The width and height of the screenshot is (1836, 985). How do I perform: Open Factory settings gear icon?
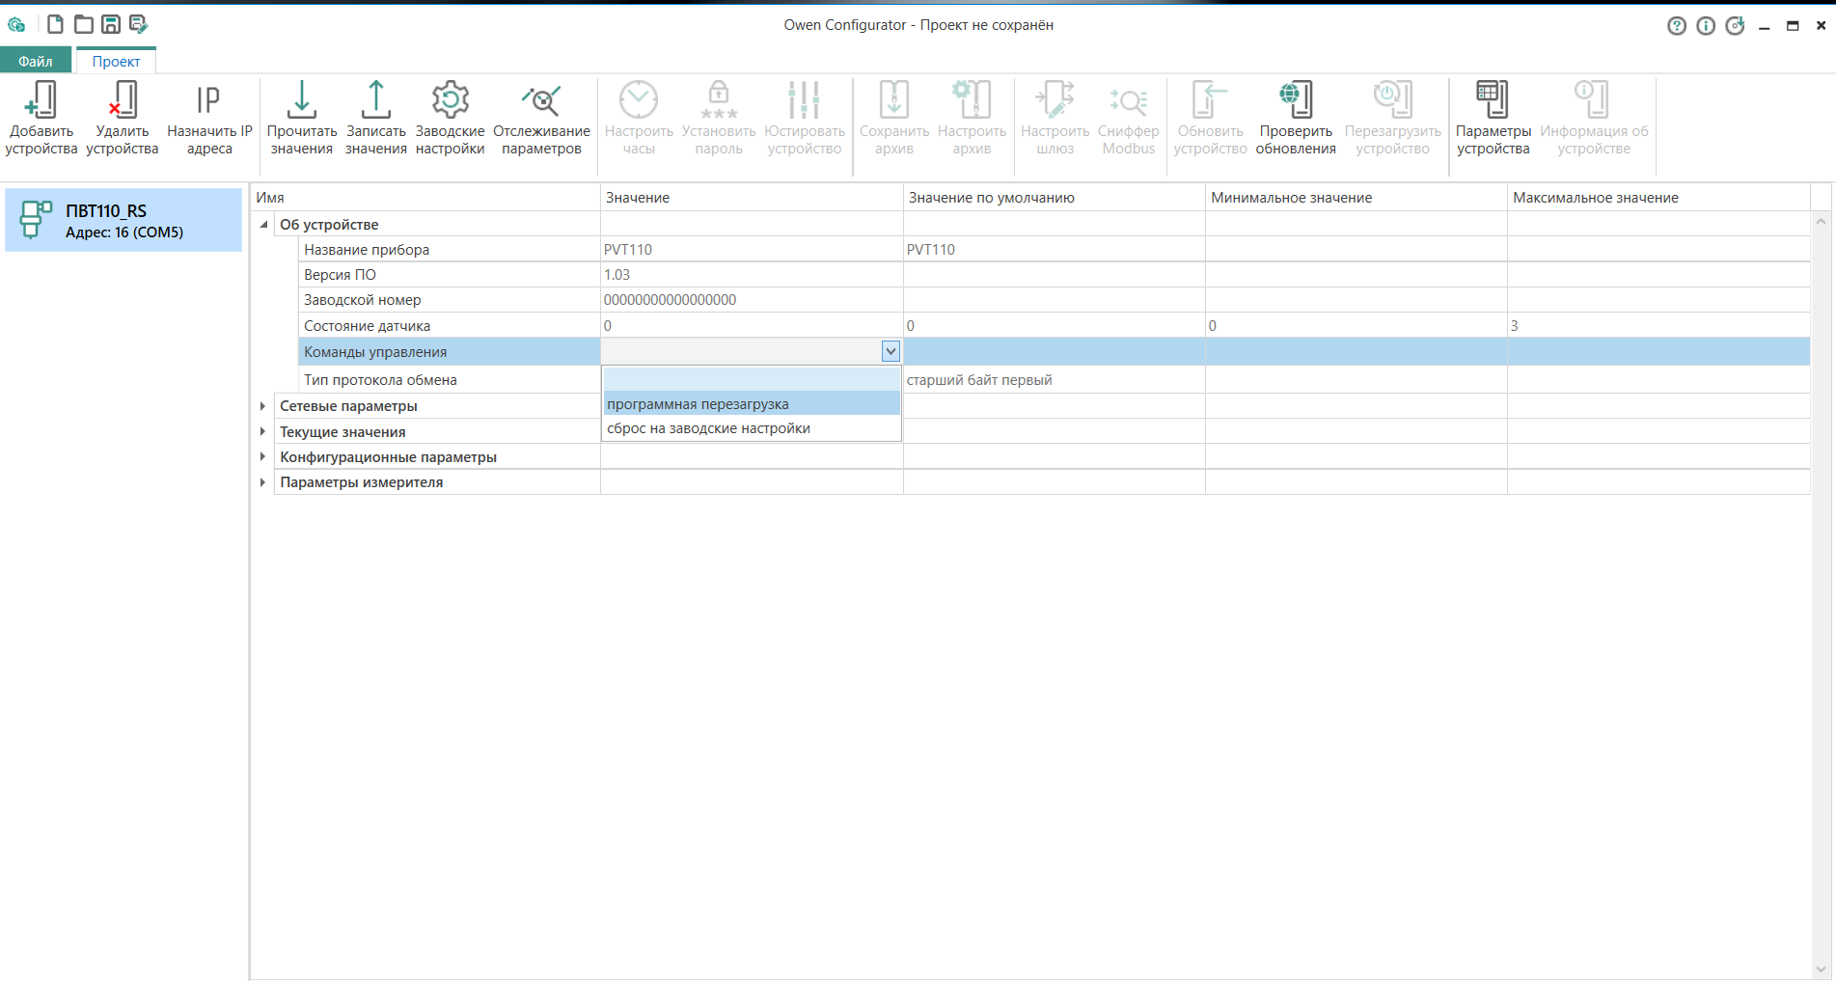click(x=450, y=101)
